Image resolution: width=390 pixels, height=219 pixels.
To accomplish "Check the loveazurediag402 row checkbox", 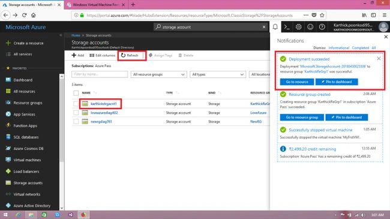I will (76, 113).
